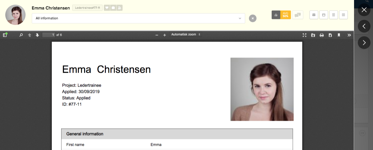This screenshot has width=373, height=150.
Task: Click the PDF bookmark current view icon
Action: (x=339, y=35)
